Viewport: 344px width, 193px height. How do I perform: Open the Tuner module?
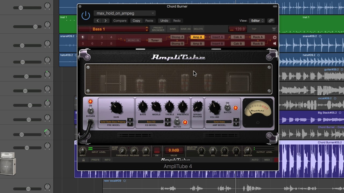pos(155,40)
